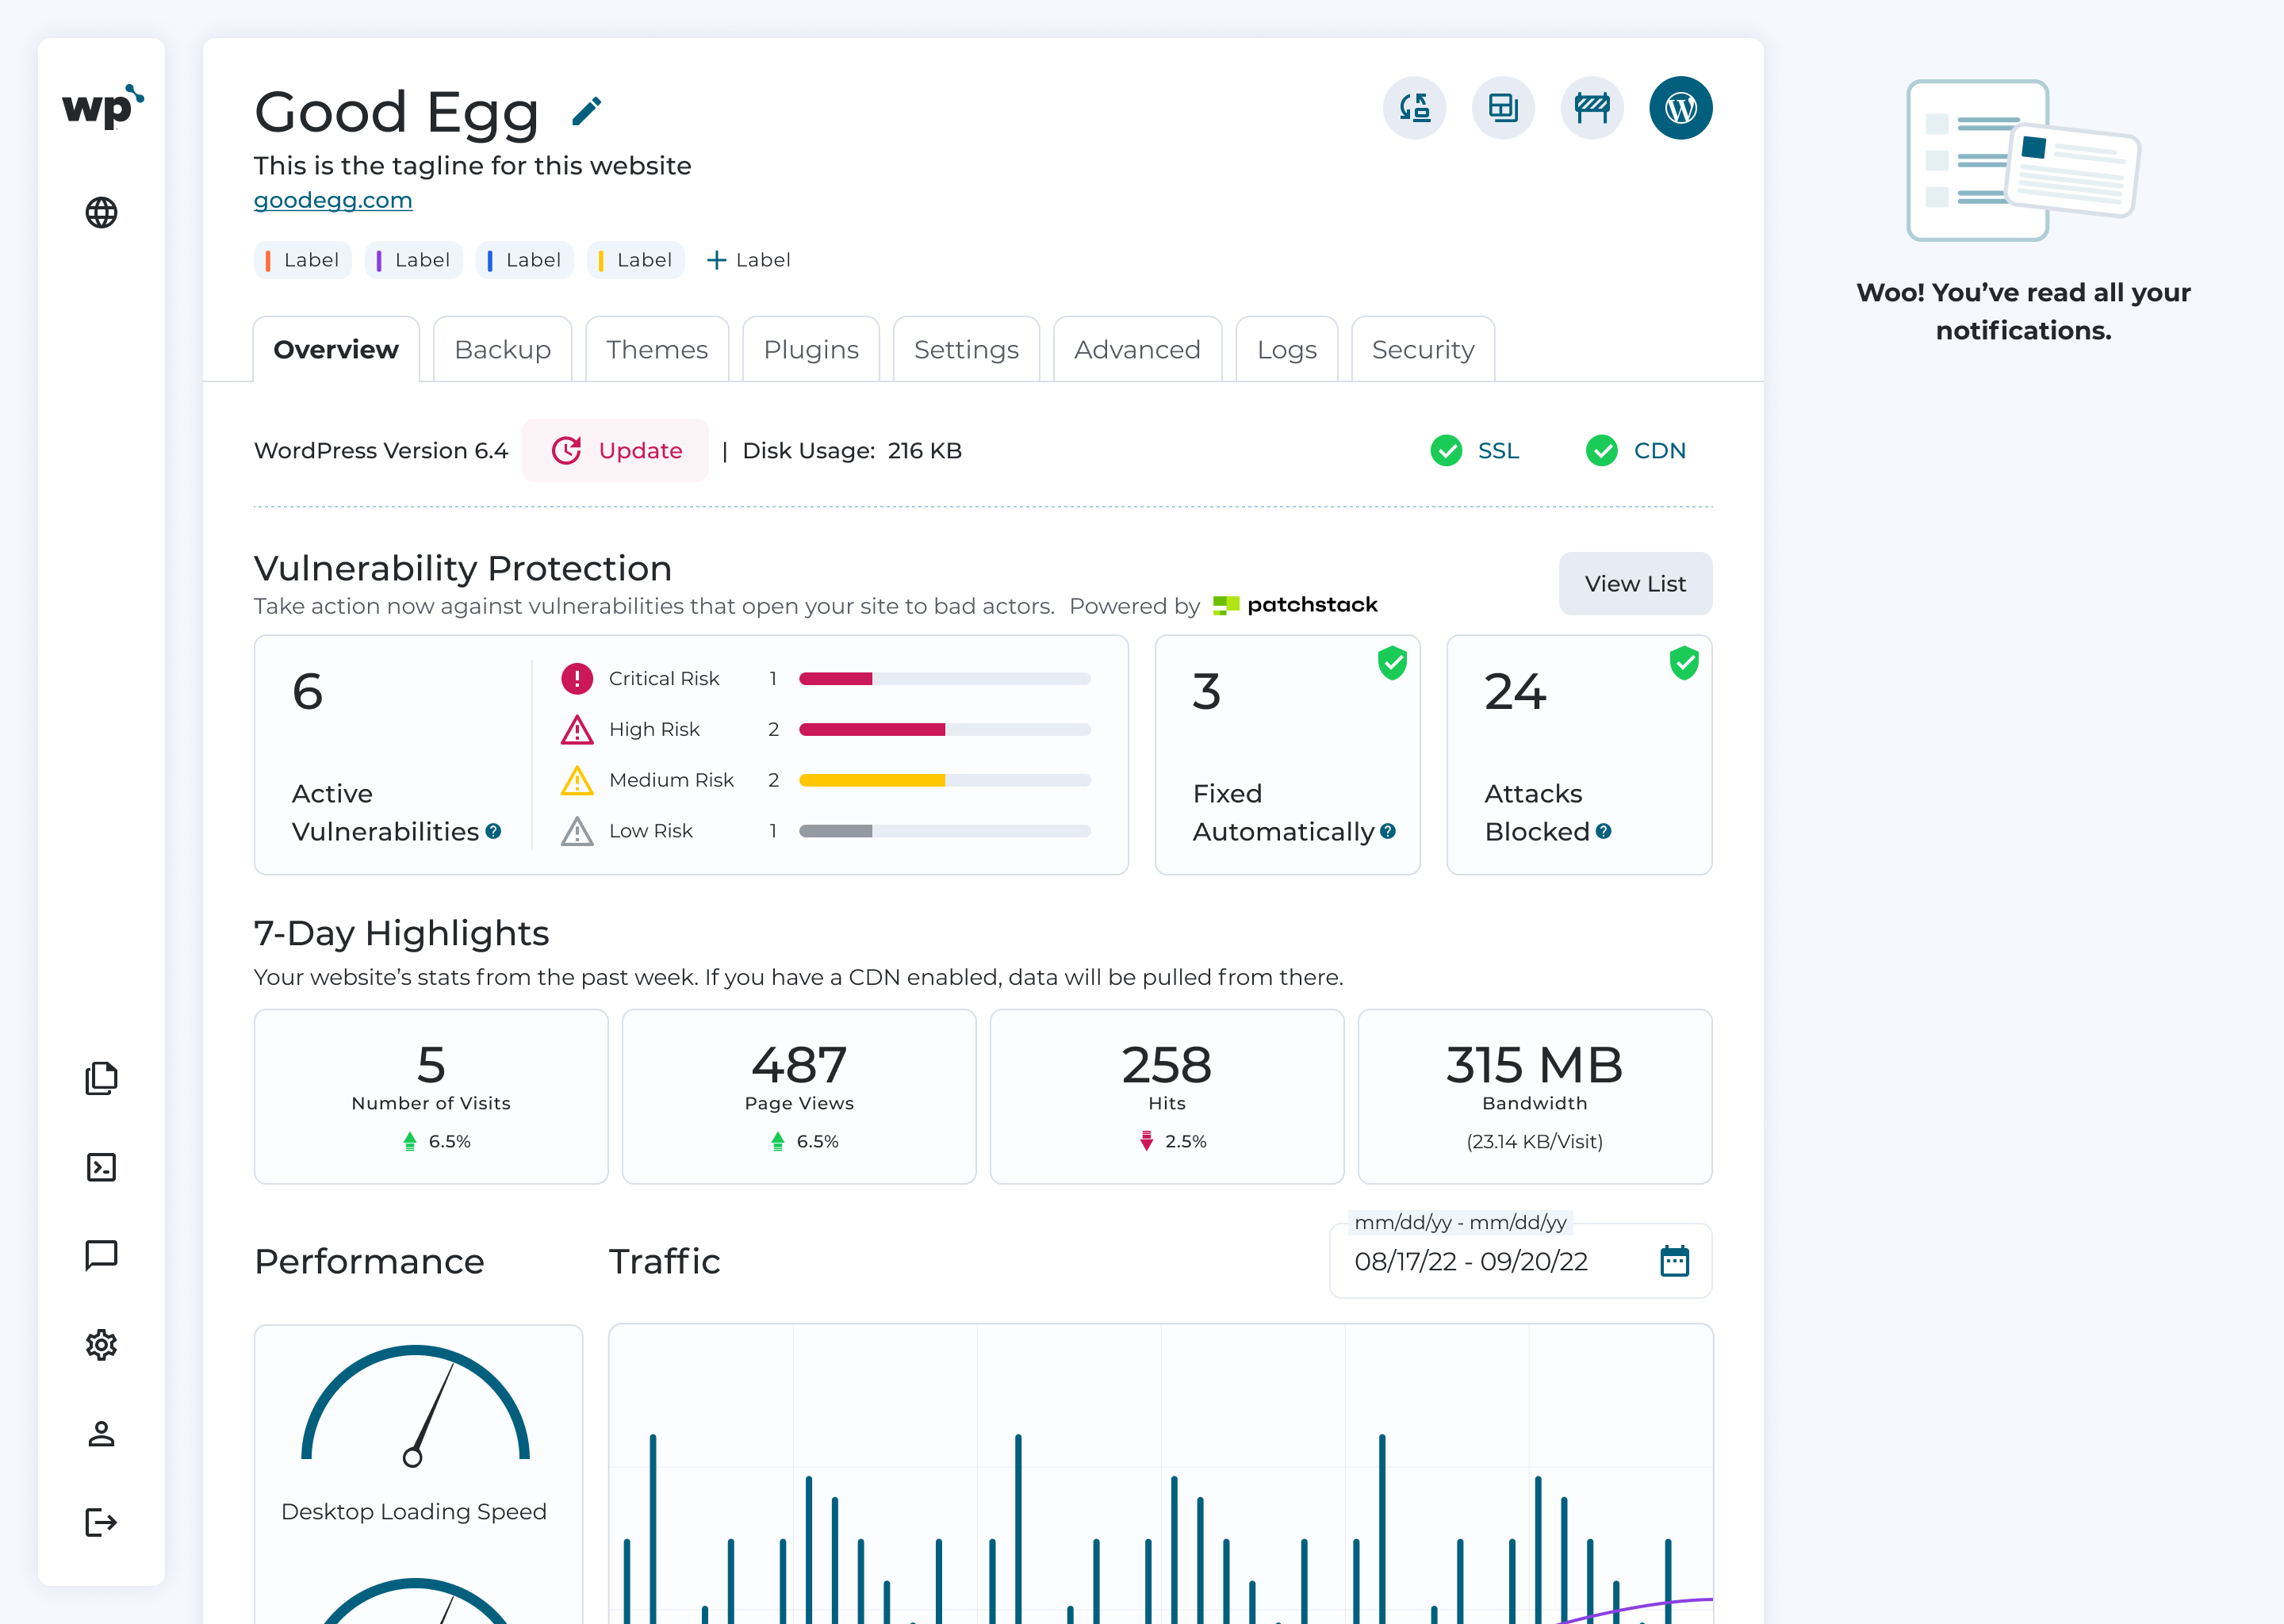The image size is (2284, 1624).
Task: Open the globe sites icon in sidebar
Action: click(101, 212)
